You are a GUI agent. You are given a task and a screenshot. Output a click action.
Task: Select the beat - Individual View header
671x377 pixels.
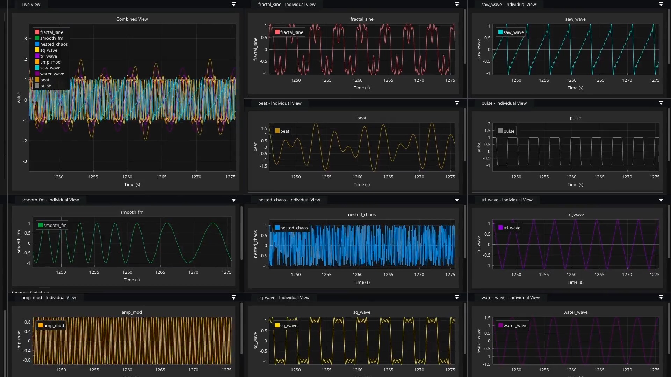point(280,103)
